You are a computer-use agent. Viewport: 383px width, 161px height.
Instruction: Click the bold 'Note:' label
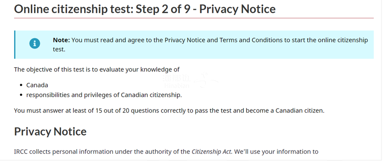61,40
